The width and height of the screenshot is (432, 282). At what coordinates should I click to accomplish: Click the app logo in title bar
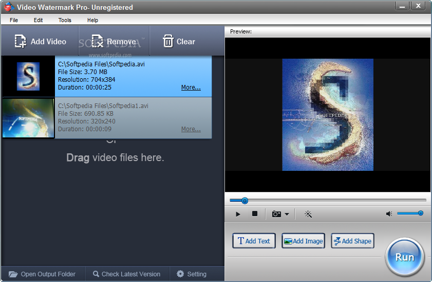(9, 7)
